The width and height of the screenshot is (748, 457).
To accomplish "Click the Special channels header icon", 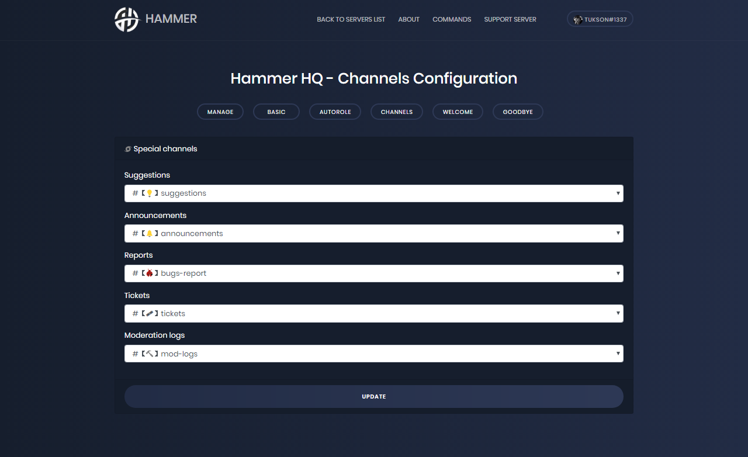I will coord(128,149).
